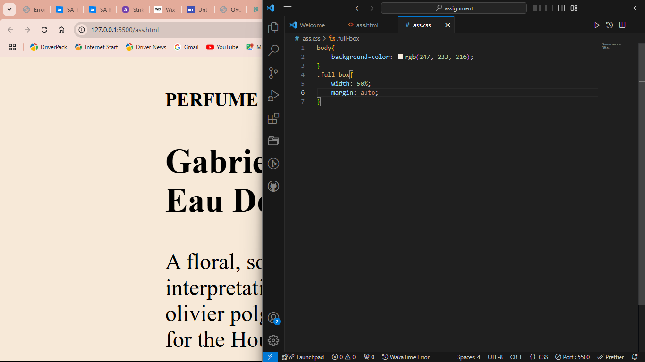Open the timeline history icon in editor toolbar
This screenshot has width=645, height=362.
pyautogui.click(x=610, y=25)
